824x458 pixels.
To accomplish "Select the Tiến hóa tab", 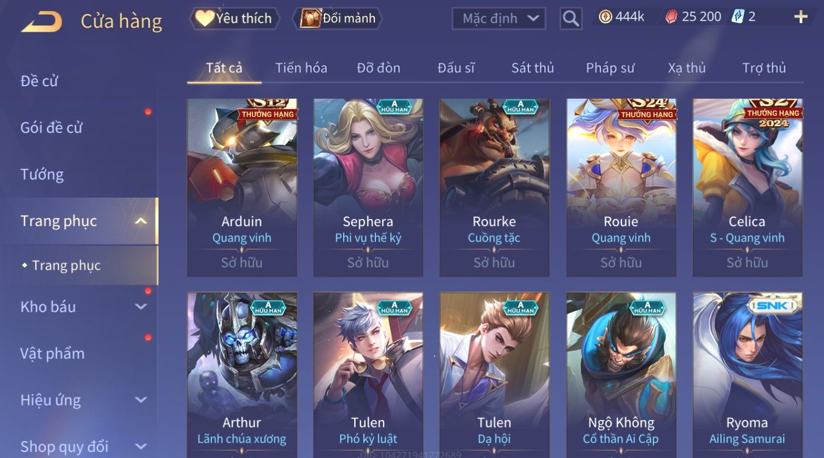I will 301,68.
